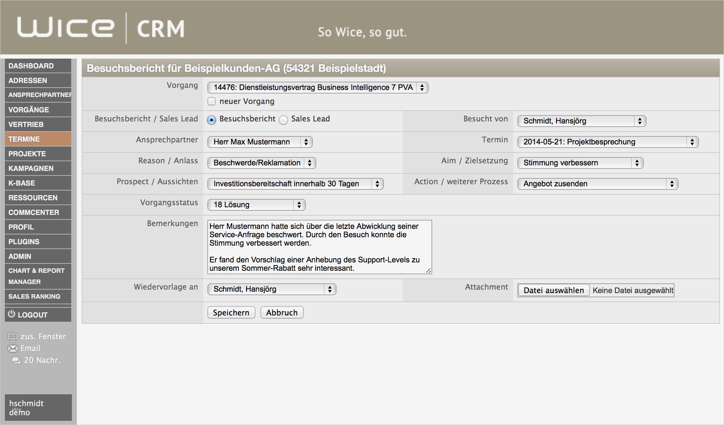Viewport: 724px width, 425px height.
Task: Click Datei auswählen for the attachment
Action: (x=553, y=290)
